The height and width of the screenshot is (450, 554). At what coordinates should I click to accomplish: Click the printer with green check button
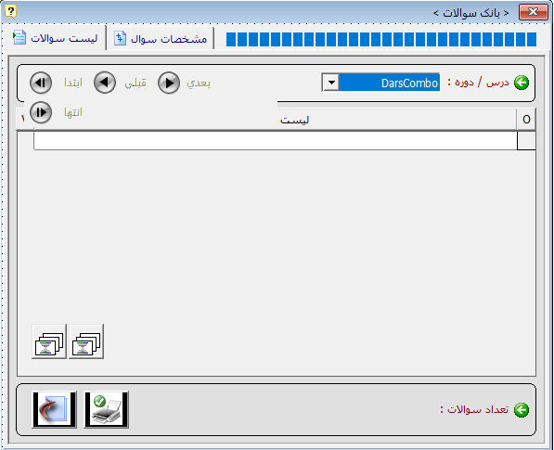107,410
